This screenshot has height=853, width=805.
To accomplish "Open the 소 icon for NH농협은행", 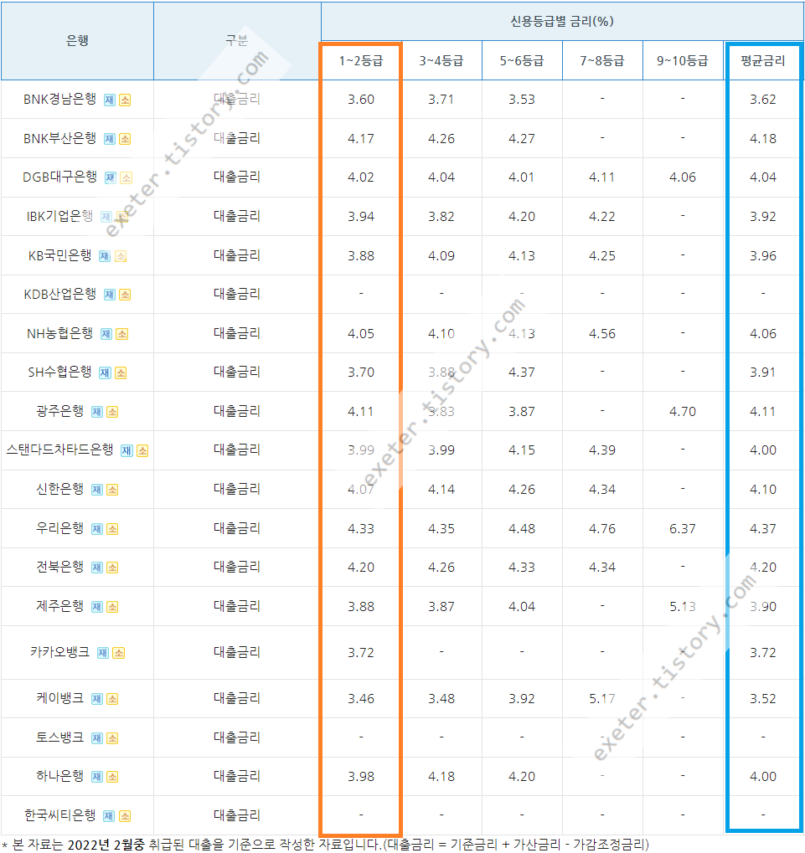I will pos(122,334).
